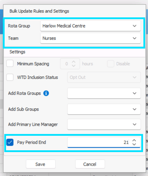
Task: Expand the Add Sub Groups dropdown
Action: 104,109
